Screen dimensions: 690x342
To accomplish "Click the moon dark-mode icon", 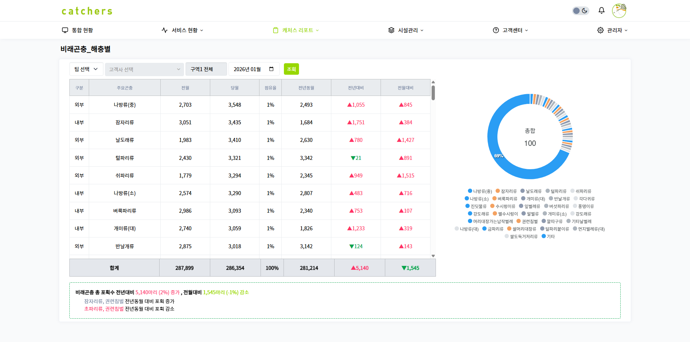I will pos(585,11).
